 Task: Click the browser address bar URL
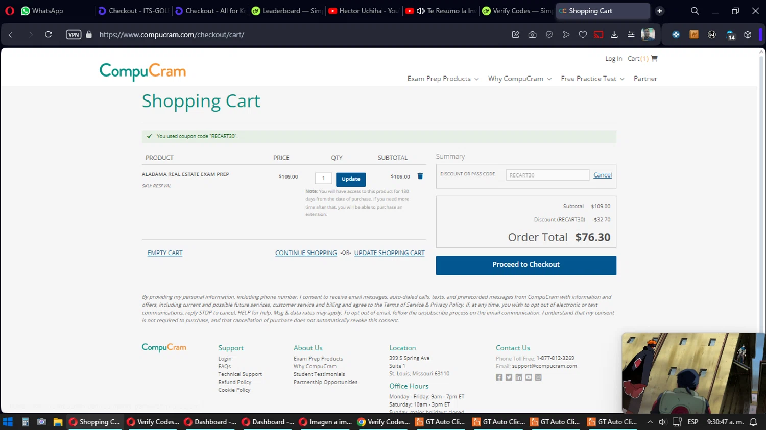[x=172, y=35]
